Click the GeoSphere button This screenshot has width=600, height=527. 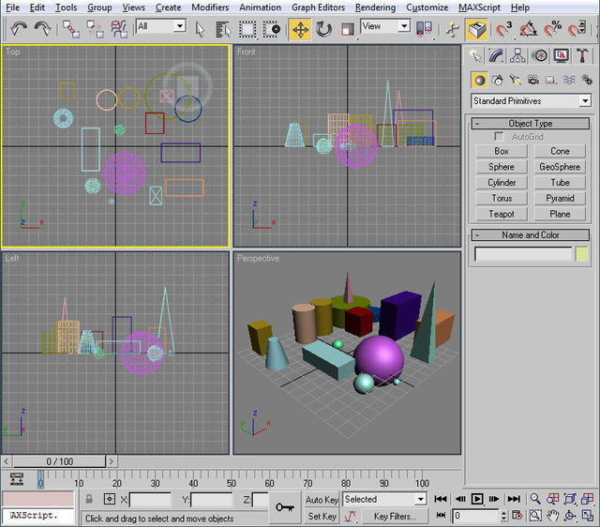(x=560, y=167)
